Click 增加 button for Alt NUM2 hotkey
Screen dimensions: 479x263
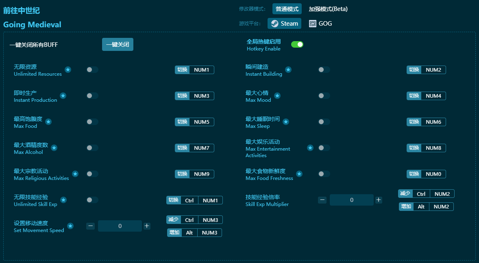[x=406, y=206]
